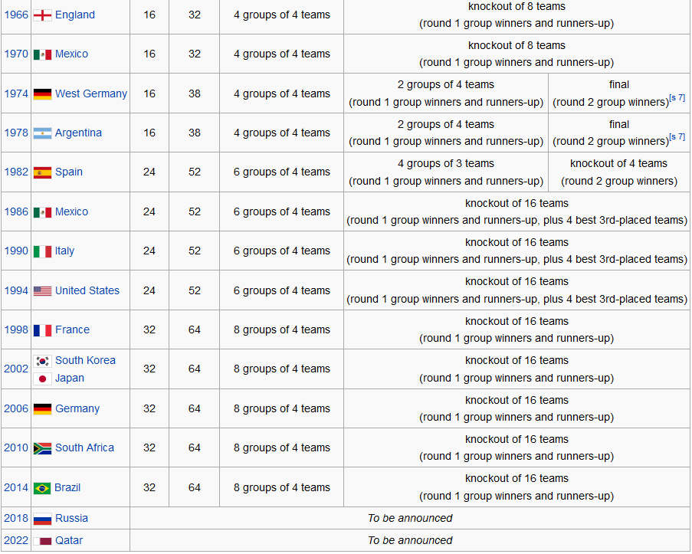Click the 'knockout of 4 teams' text
Screen dimensions: 692x554
(x=618, y=163)
